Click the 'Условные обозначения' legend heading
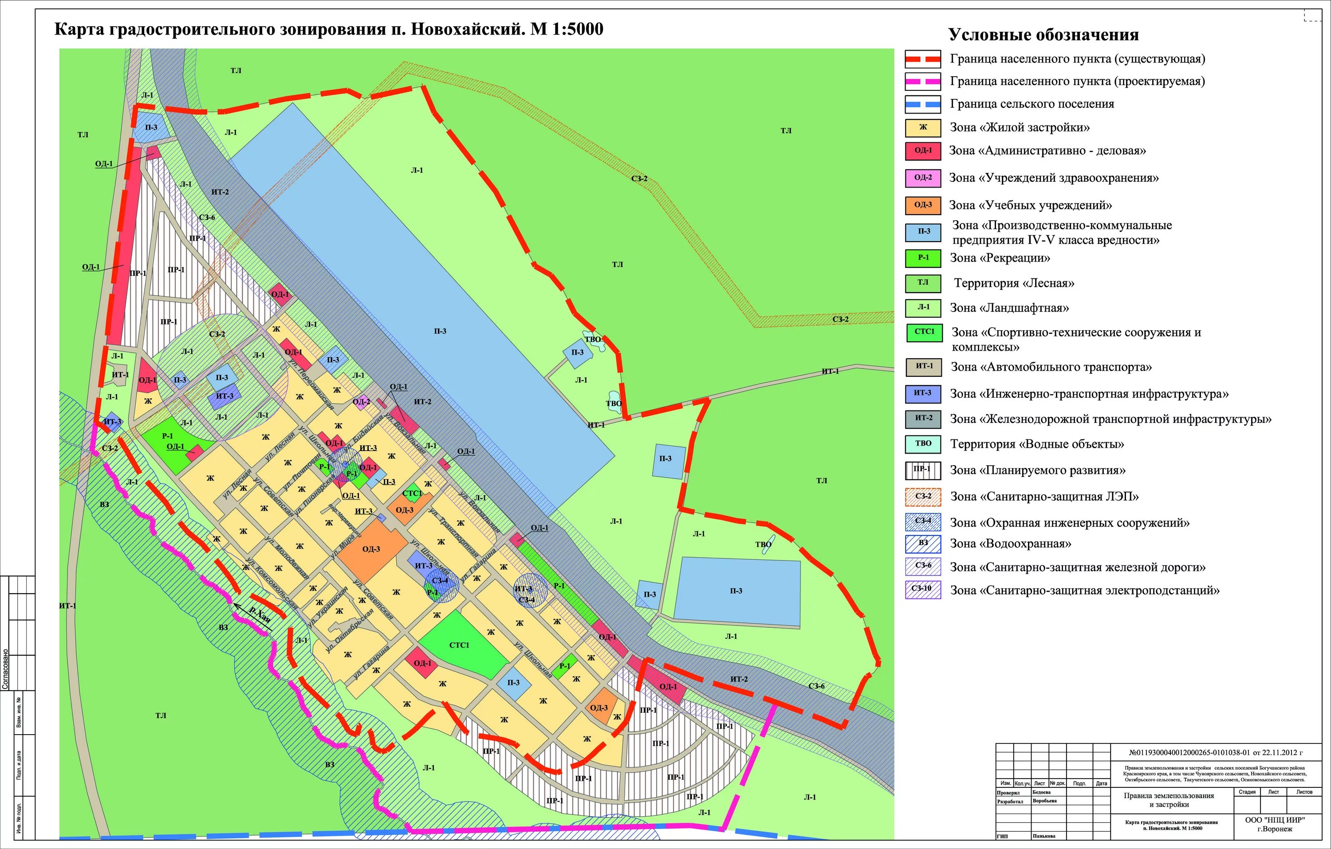The image size is (1331, 849). click(1043, 35)
